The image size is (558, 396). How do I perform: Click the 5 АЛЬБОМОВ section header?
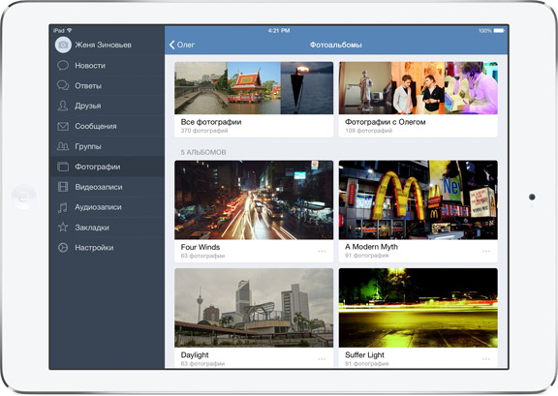(x=203, y=152)
